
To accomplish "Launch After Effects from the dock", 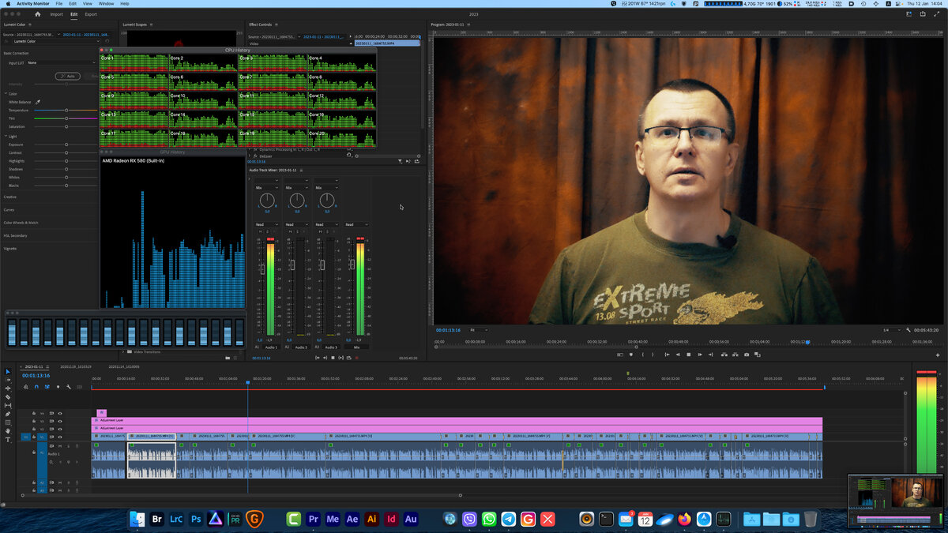I will [x=352, y=519].
